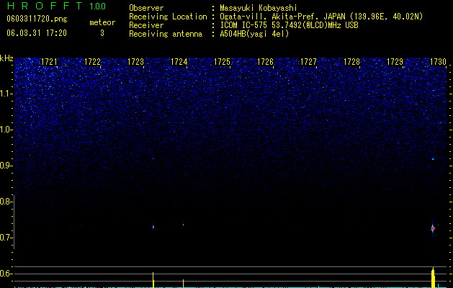Select the 1725 time label
Image resolution: width=453 pixels, height=288 pixels.
pyautogui.click(x=222, y=62)
